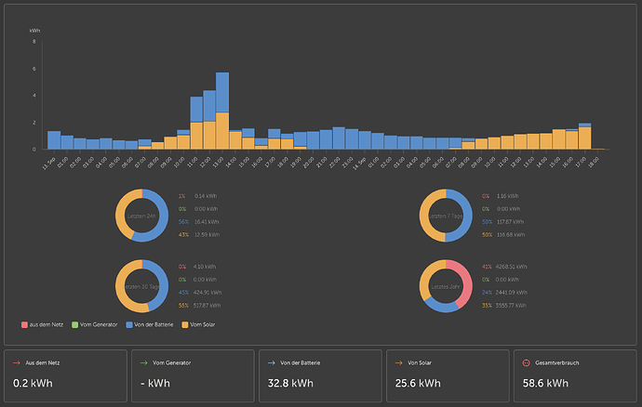Open the 0.2 kWh Aus dem Netz card value
Viewport: 642px width, 407px height.
tap(33, 383)
